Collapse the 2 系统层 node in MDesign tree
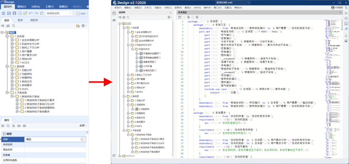This screenshot has height=164, width=349. point(7,66)
